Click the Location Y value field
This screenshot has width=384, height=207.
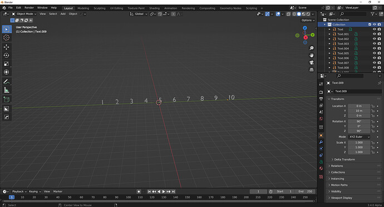(x=359, y=111)
